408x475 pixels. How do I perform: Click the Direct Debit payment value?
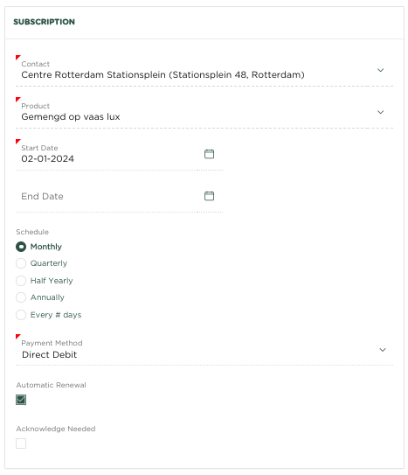click(x=49, y=354)
